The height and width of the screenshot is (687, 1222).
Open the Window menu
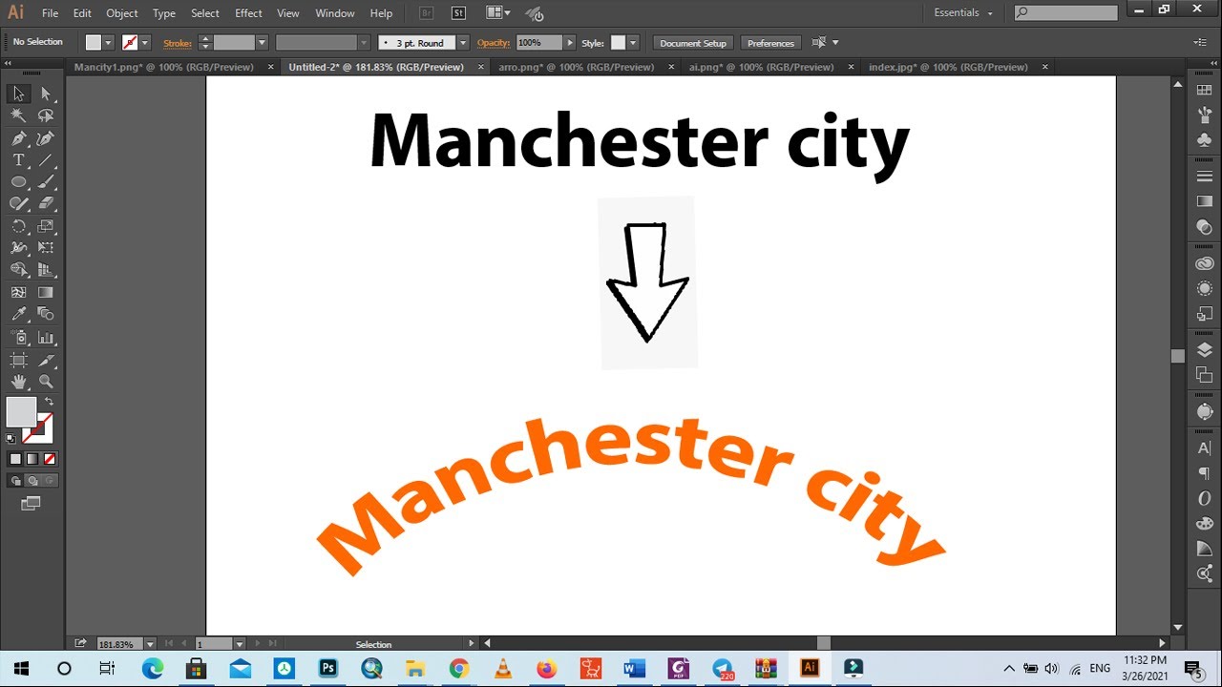coord(334,13)
